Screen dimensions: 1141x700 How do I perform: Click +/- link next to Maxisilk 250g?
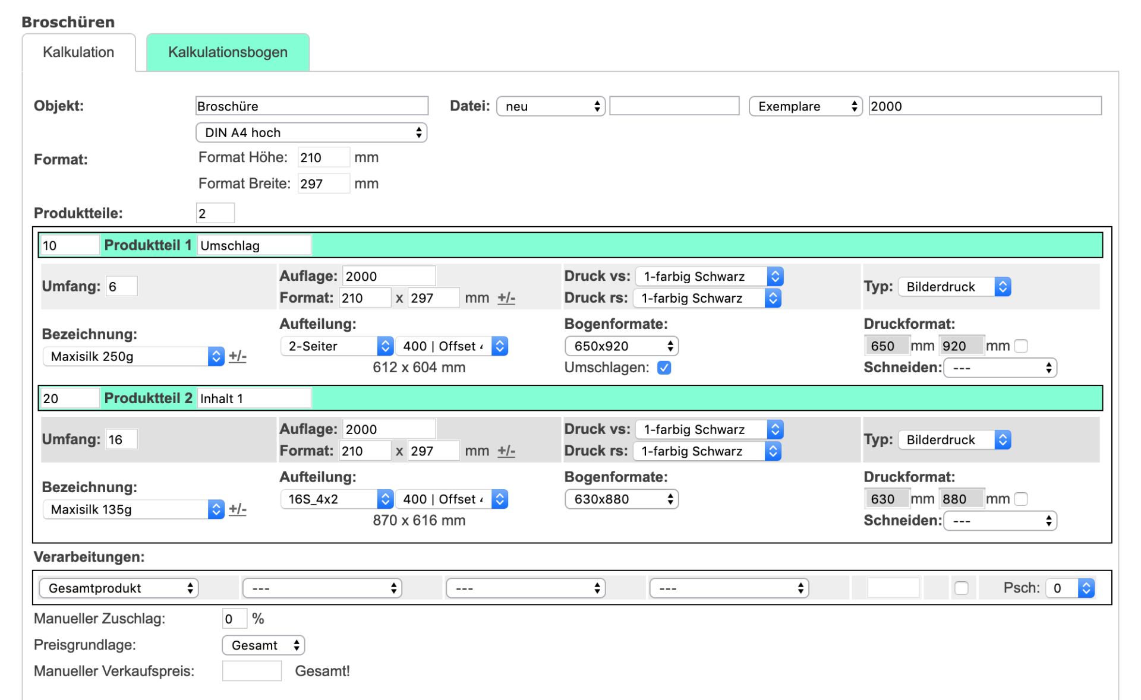coord(238,356)
